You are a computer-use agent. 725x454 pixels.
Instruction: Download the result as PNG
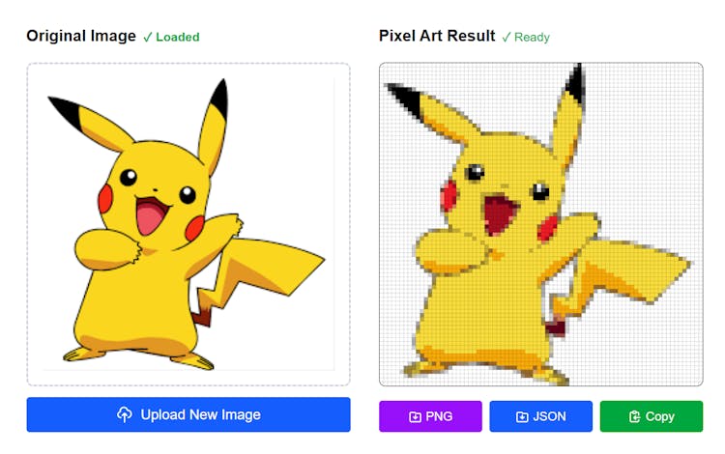[x=430, y=416]
